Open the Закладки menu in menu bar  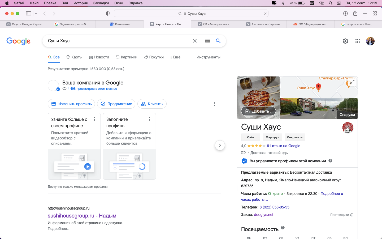pyautogui.click(x=101, y=3)
